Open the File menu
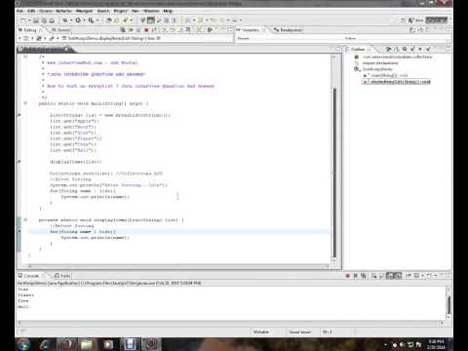The height and width of the screenshot is (351, 468). [x=19, y=11]
